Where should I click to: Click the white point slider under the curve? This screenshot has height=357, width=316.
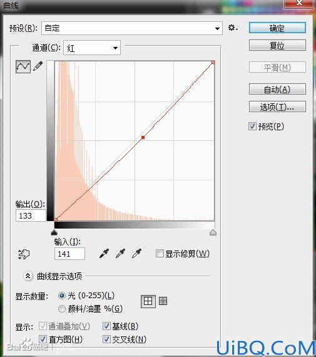(213, 232)
